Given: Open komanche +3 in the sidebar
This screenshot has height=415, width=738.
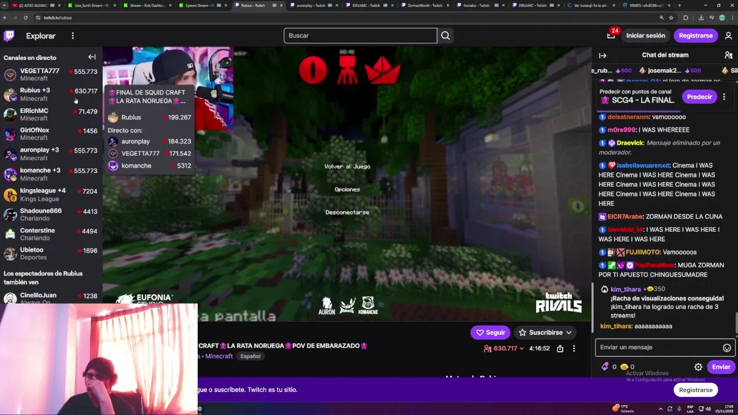Looking at the screenshot, I should coord(51,174).
